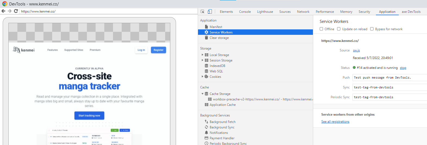This screenshot has height=145, width=427.
Task: Open the sw.js source link
Action: click(x=356, y=50)
